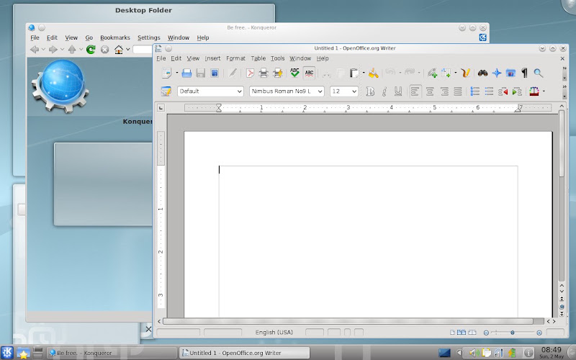Click the Export as PDF icon
The height and width of the screenshot is (360, 576).
coord(250,73)
